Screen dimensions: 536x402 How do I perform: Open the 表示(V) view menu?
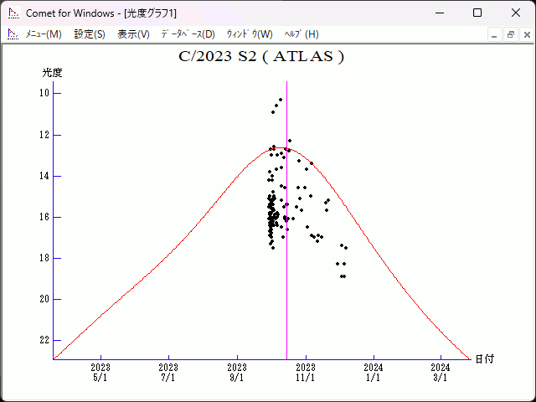[133, 34]
